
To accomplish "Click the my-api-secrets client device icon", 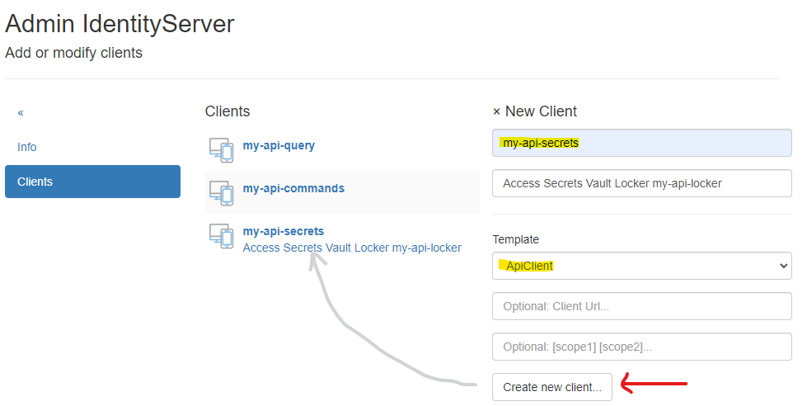I will 221,235.
